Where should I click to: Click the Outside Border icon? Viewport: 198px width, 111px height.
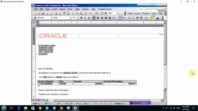(146, 18)
